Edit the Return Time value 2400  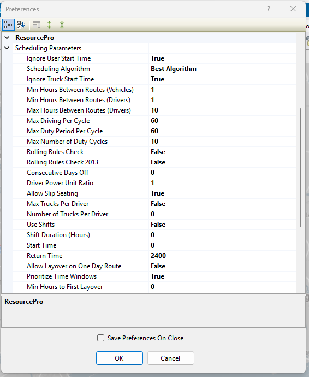[x=222, y=255]
